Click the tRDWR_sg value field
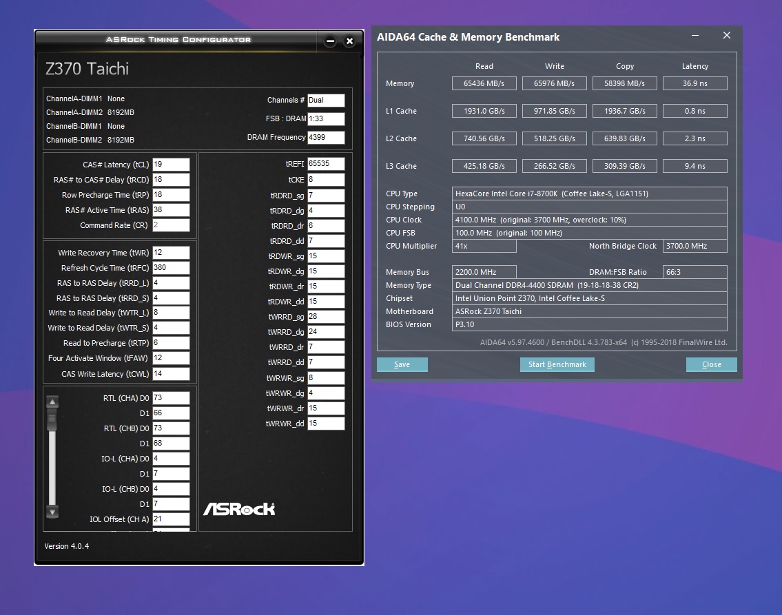The image size is (782, 615). coord(326,256)
